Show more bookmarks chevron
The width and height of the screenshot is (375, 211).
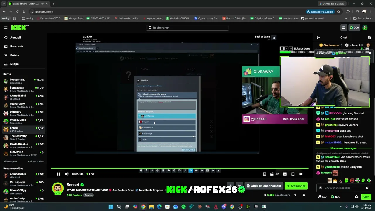(346, 18)
